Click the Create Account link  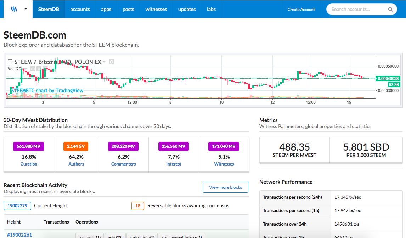click(x=301, y=10)
